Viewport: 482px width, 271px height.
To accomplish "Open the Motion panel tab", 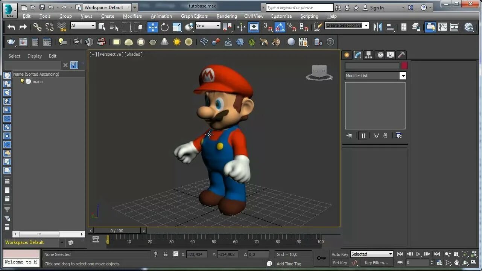I will tap(380, 55).
